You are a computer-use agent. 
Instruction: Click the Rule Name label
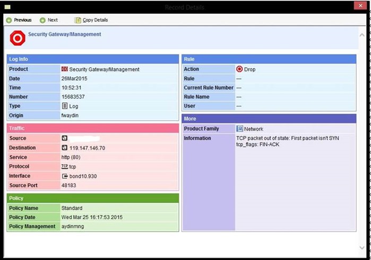196,97
